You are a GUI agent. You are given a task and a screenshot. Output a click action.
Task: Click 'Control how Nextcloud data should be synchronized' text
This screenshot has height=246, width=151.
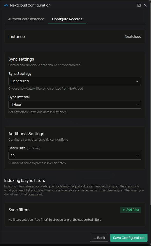(44, 65)
